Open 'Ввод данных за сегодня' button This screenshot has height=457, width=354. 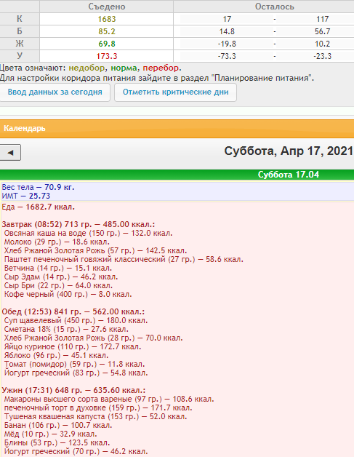tap(55, 92)
